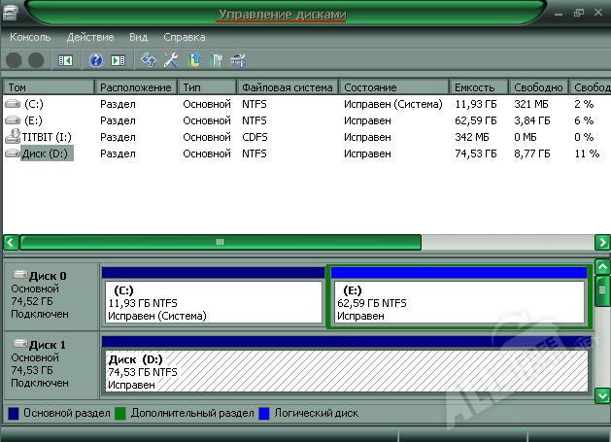Screen dimensions: 611x442
Task: Select the Диск (D:) partition on Диск 1
Action: pos(345,372)
